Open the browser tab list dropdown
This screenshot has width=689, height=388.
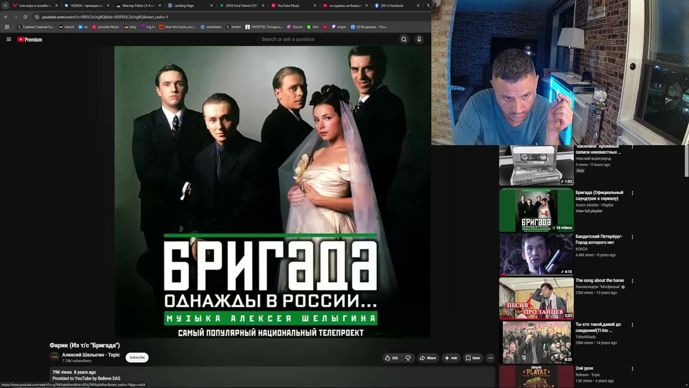6,5
